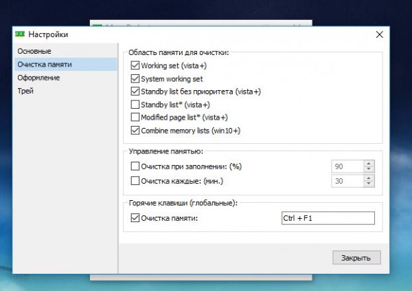Click the Управление памятью group label
Screen dimensions: 412x291
(165, 151)
